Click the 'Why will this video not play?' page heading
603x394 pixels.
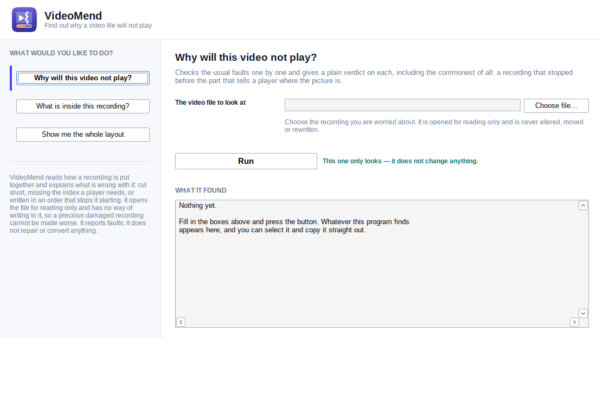click(x=246, y=58)
